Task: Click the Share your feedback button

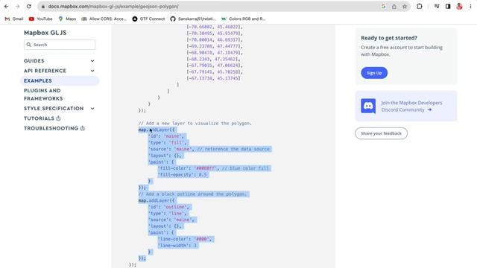Action: click(x=381, y=133)
